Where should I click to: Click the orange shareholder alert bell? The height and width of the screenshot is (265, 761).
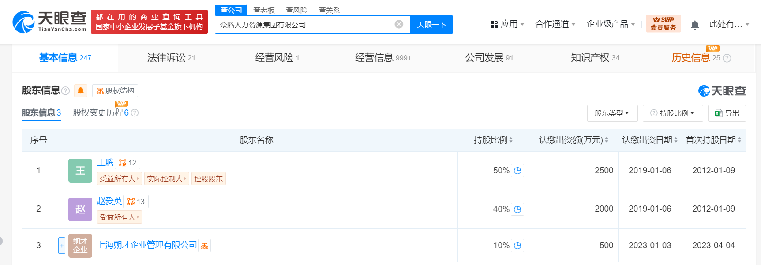pyautogui.click(x=81, y=90)
